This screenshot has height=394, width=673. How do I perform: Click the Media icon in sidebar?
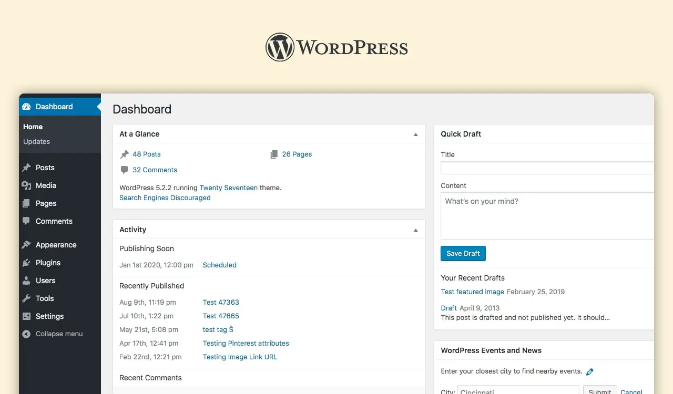click(x=26, y=185)
